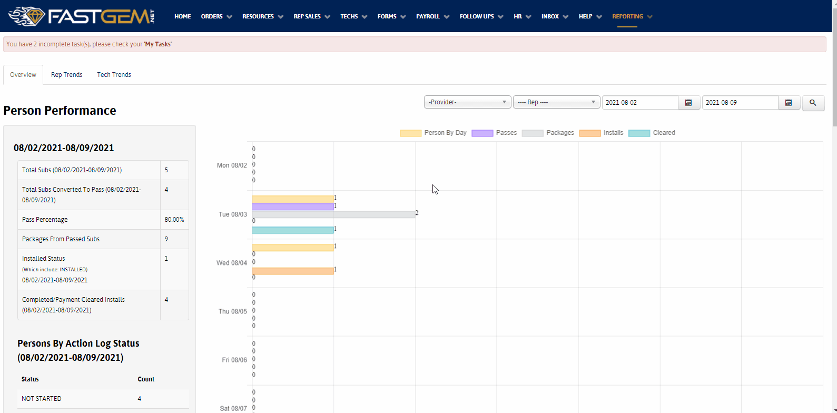
Task: Open the Provider dropdown
Action: (x=467, y=102)
